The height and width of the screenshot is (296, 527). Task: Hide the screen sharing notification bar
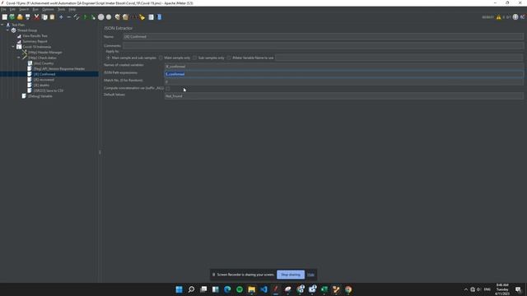311,275
